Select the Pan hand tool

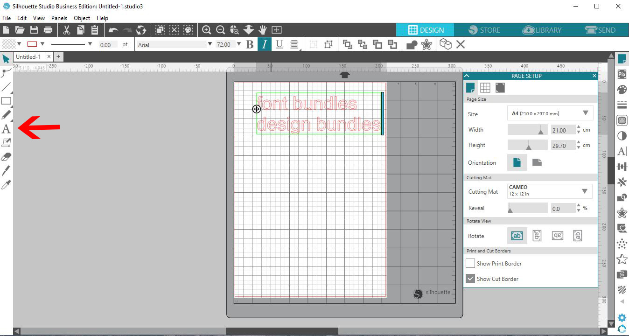[263, 30]
